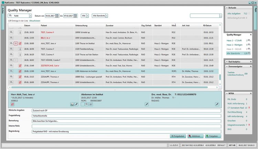This screenshot has height=149, width=258.
Task: Click copy windows icon under examination info
Action: 91,104
